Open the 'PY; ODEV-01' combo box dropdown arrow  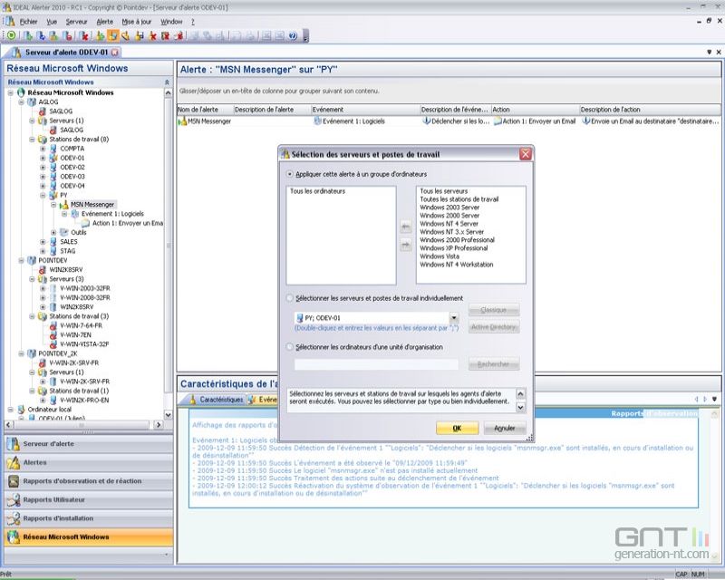454,318
